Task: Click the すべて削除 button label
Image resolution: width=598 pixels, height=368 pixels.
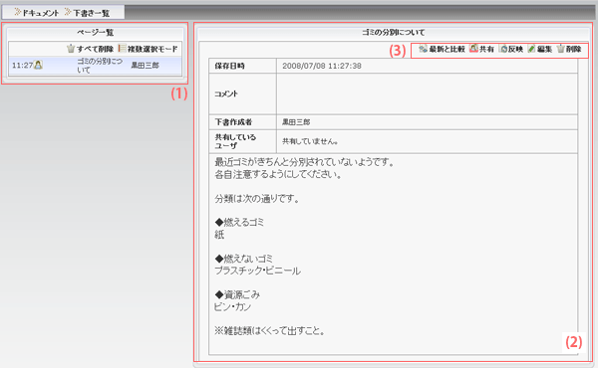Action: 95,49
